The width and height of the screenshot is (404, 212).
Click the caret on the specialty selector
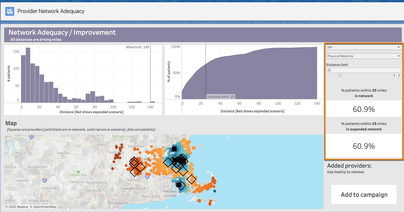click(x=399, y=56)
